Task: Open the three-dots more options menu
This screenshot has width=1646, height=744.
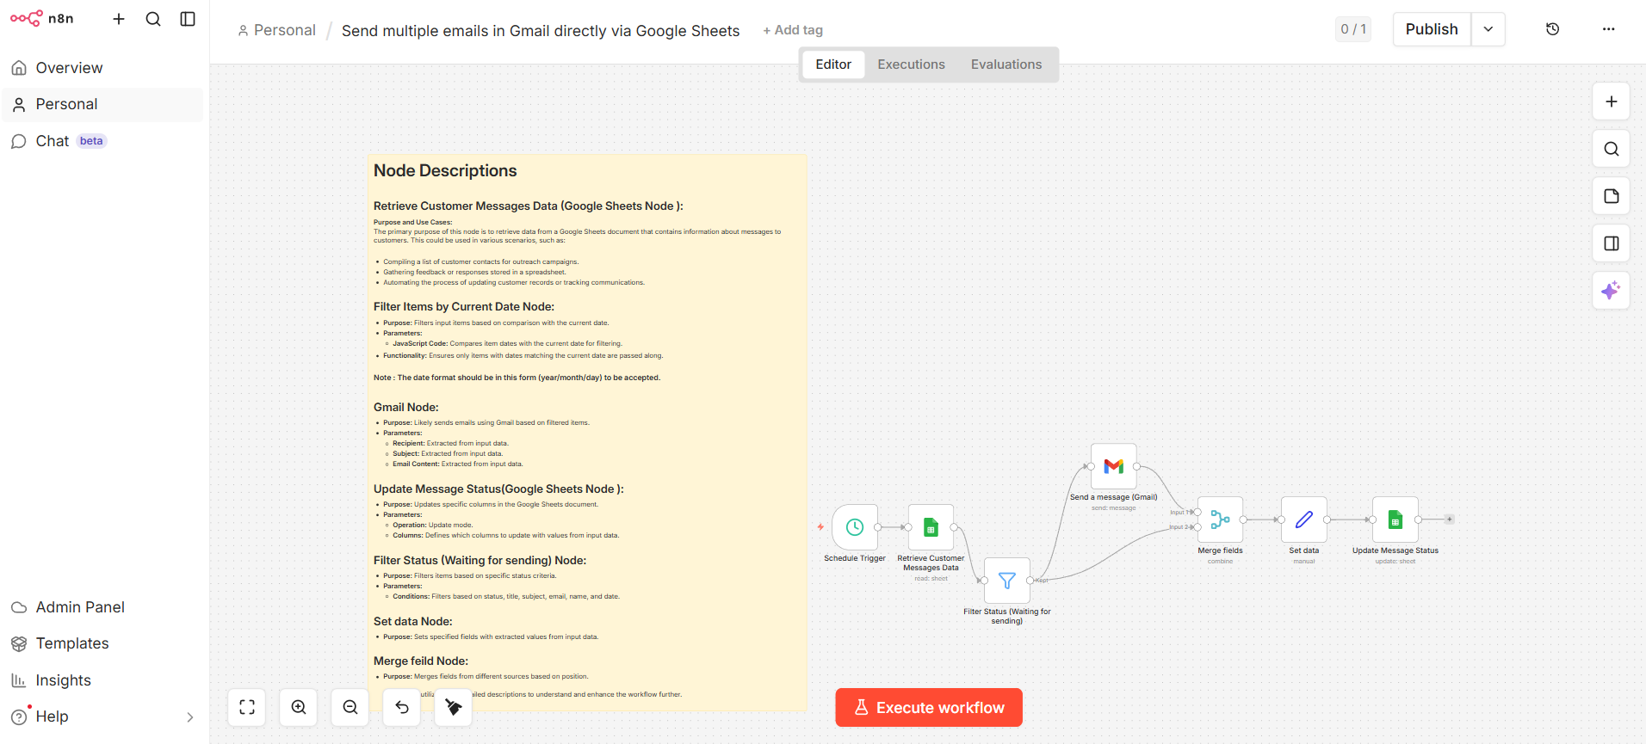Action: pos(1608,29)
